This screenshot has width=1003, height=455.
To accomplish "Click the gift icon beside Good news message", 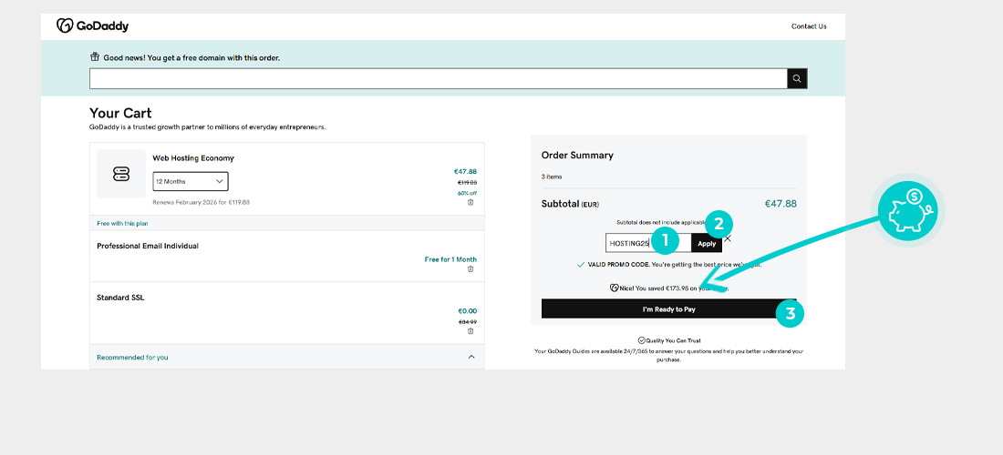I will [95, 57].
